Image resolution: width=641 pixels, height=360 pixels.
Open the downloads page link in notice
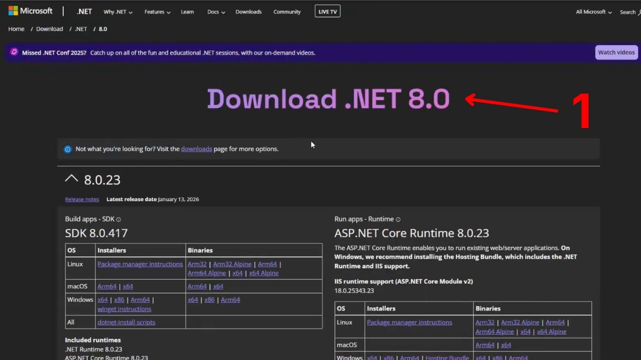(197, 149)
